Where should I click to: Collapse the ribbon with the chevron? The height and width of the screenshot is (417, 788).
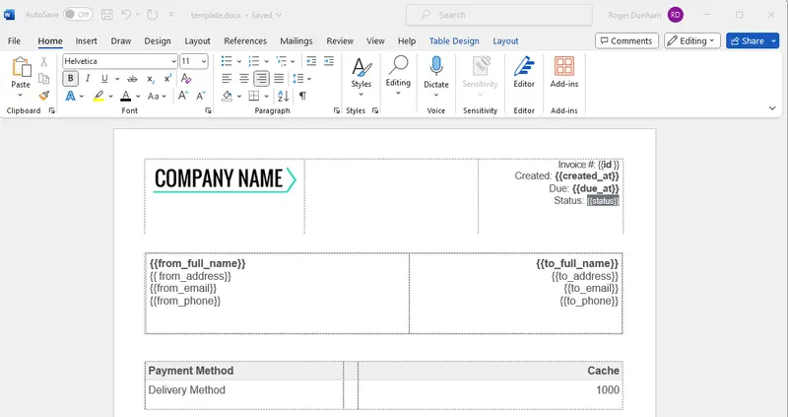[772, 108]
